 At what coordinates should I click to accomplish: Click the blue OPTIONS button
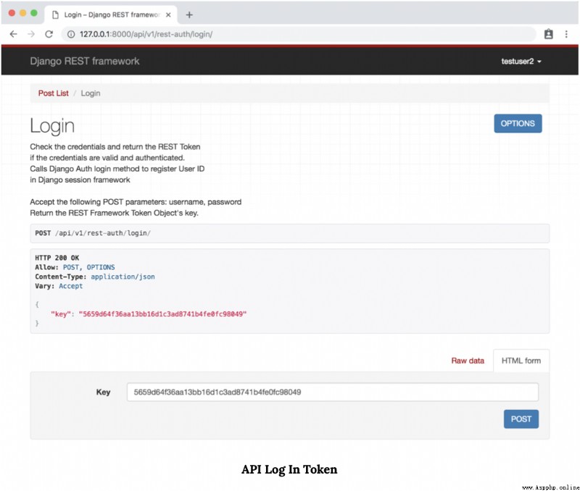tap(518, 123)
